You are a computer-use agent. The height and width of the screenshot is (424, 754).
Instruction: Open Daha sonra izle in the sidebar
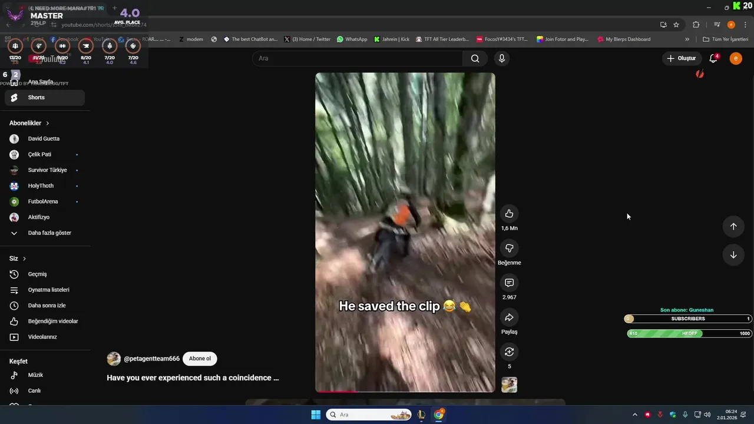pyautogui.click(x=45, y=306)
